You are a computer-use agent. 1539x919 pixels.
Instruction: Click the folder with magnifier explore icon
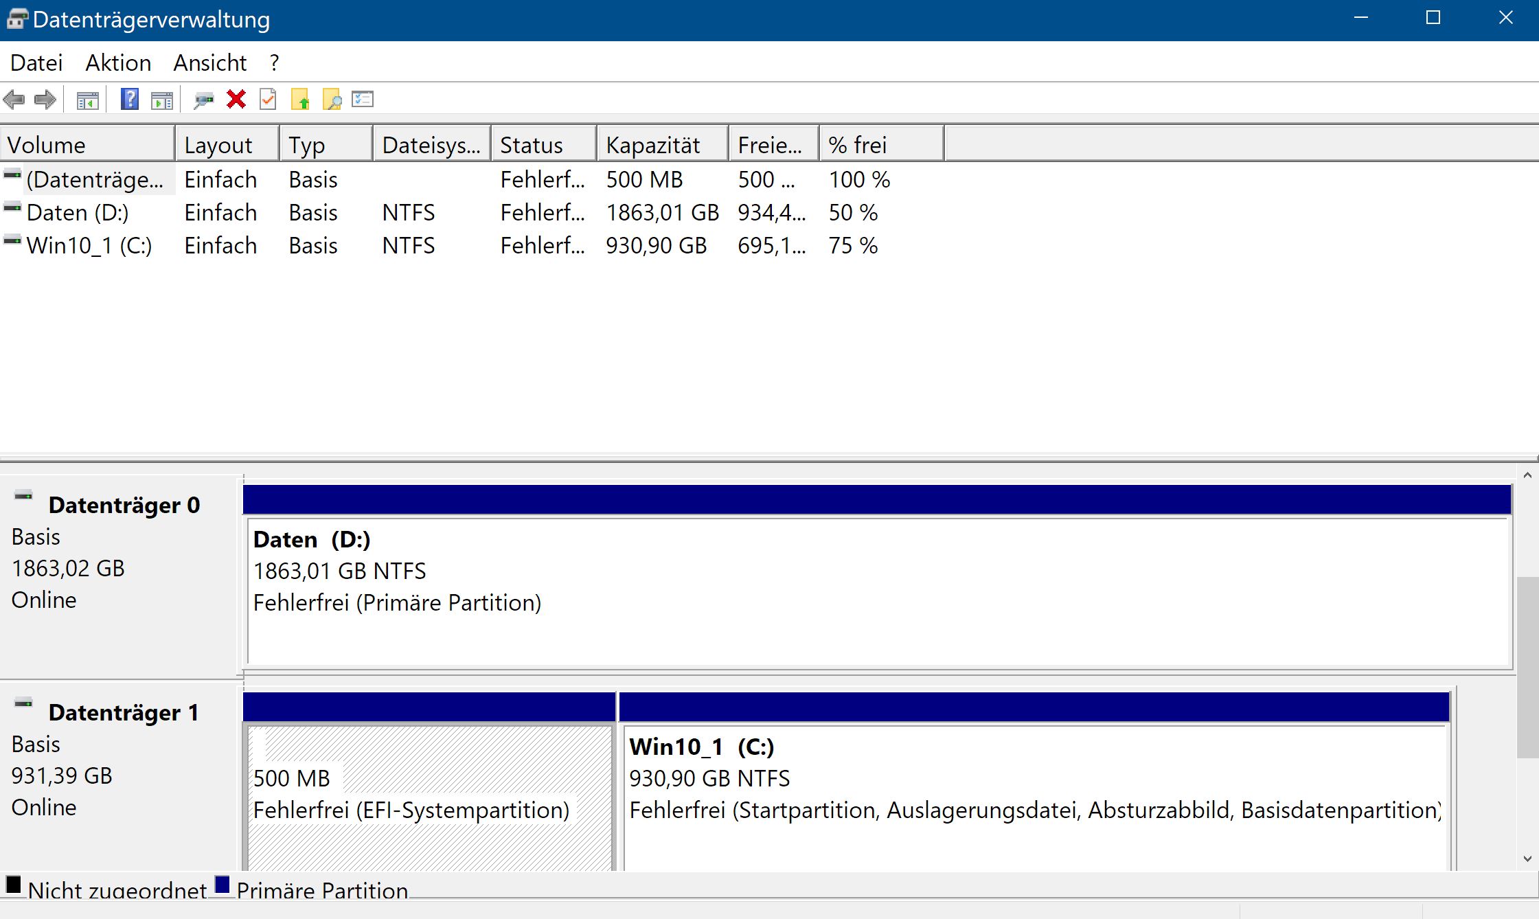click(332, 100)
